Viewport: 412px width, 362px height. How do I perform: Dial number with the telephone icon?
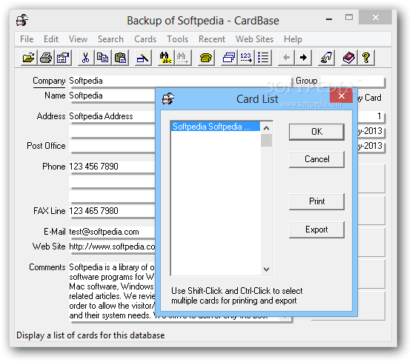click(206, 58)
